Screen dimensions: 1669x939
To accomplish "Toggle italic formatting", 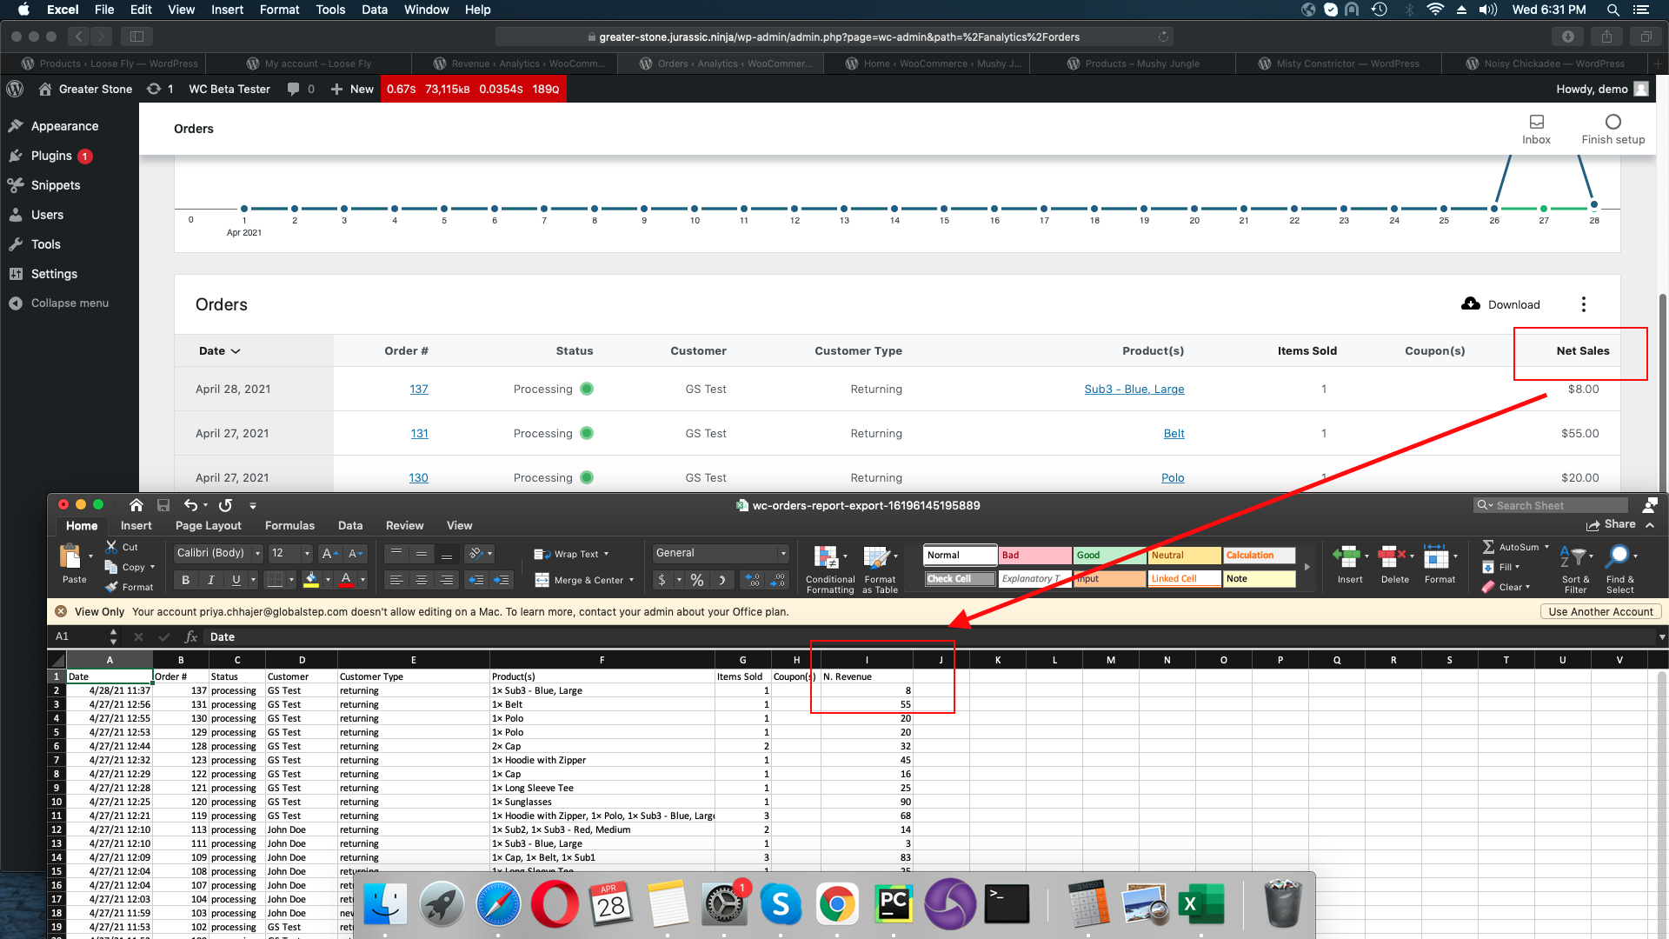I will 210,579.
